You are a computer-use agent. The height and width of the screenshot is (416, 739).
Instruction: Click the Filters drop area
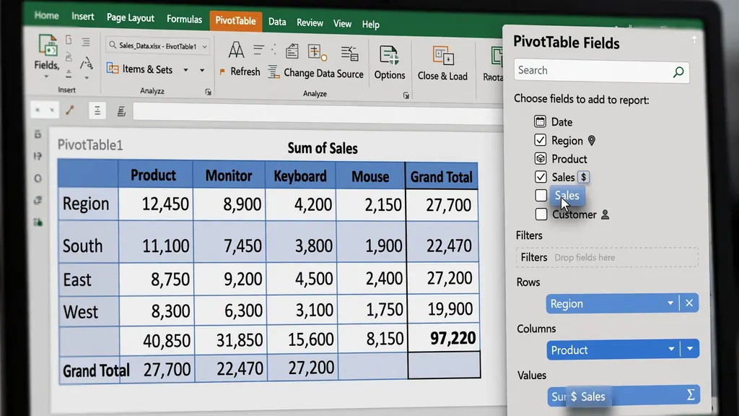pos(607,258)
